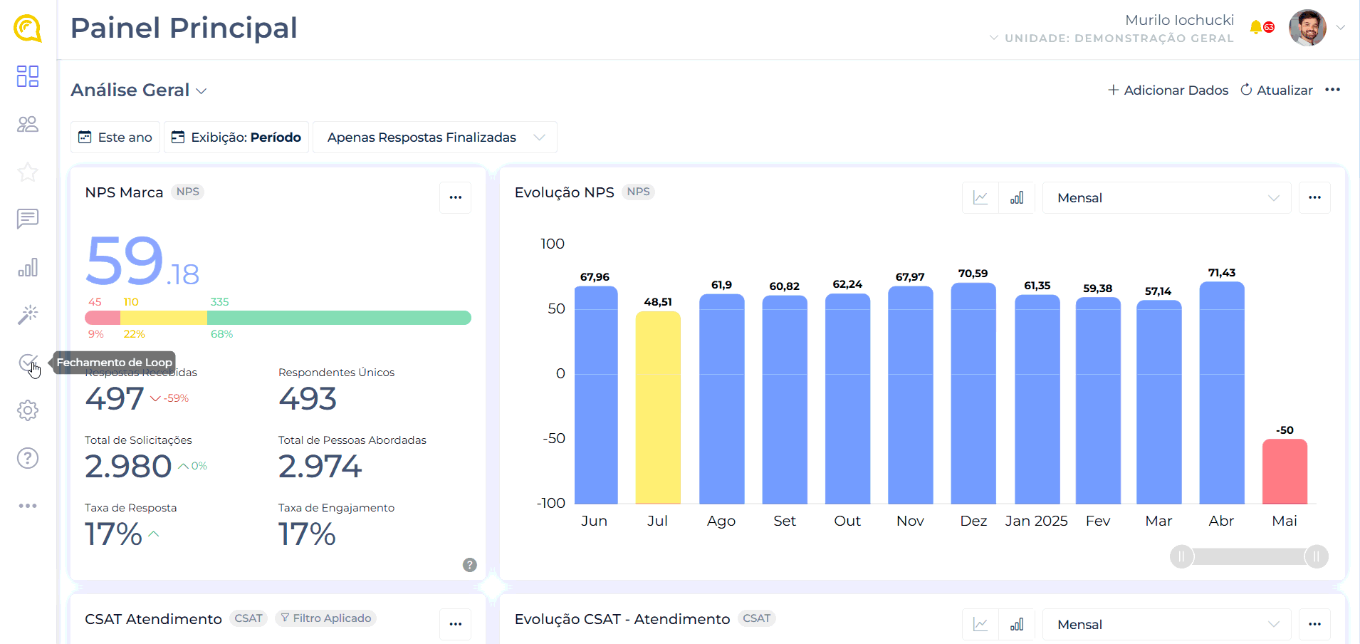
Task: Open the NPS Marca card options menu
Action: (x=456, y=197)
